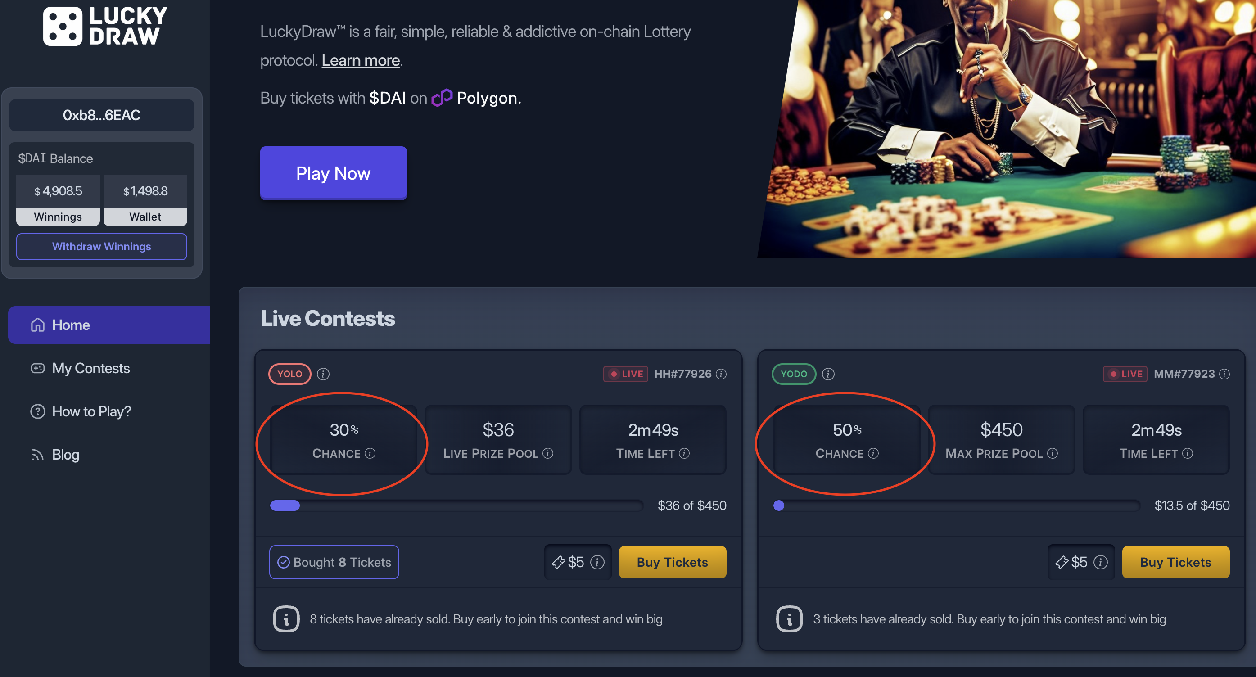This screenshot has width=1256, height=677.
Task: Open the How to Play? page
Action: pyautogui.click(x=91, y=411)
